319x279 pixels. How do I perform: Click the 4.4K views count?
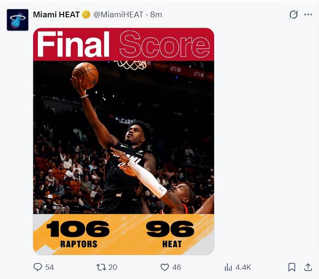pyautogui.click(x=243, y=267)
